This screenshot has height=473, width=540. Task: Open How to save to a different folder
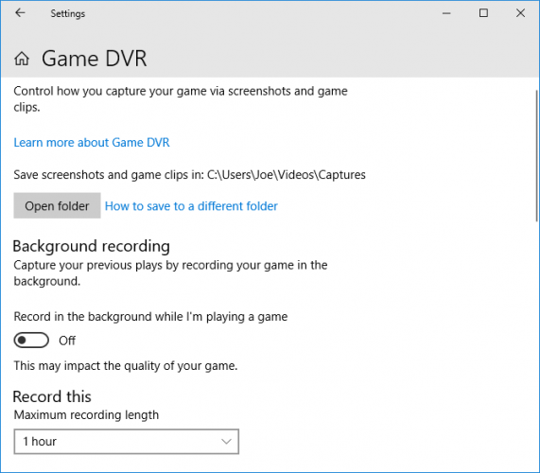click(x=191, y=206)
